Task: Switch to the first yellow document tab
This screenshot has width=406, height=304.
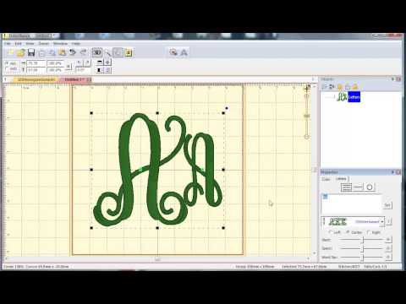Action: (x=36, y=80)
